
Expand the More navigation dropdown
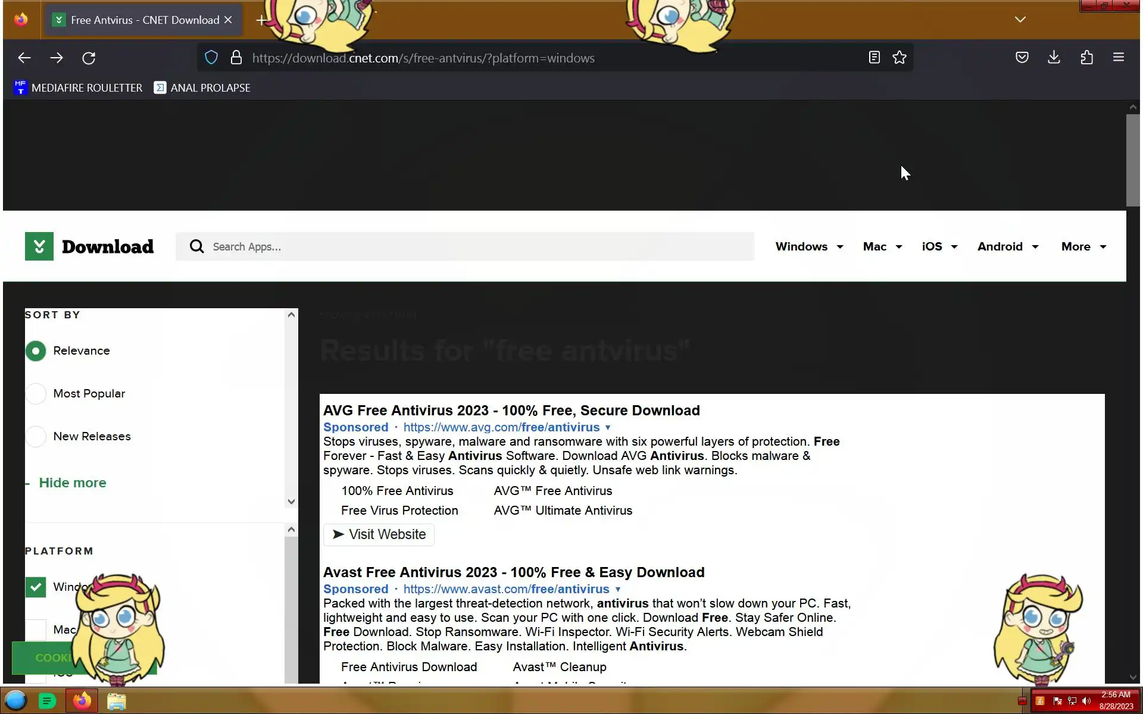1083,247
